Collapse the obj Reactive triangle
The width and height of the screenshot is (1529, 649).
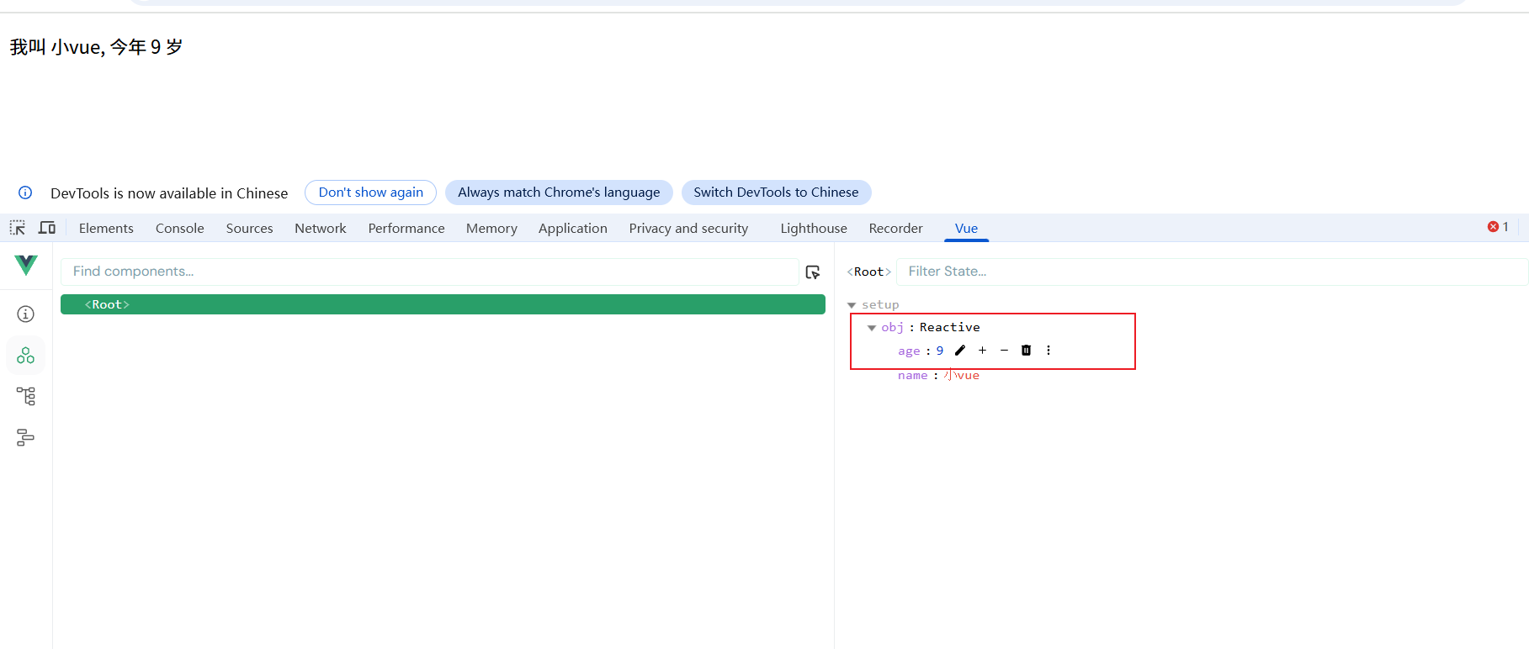(x=872, y=328)
